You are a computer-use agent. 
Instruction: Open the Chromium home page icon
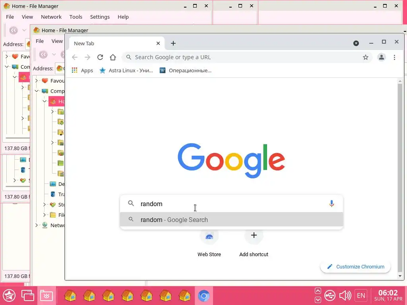[x=112, y=57]
